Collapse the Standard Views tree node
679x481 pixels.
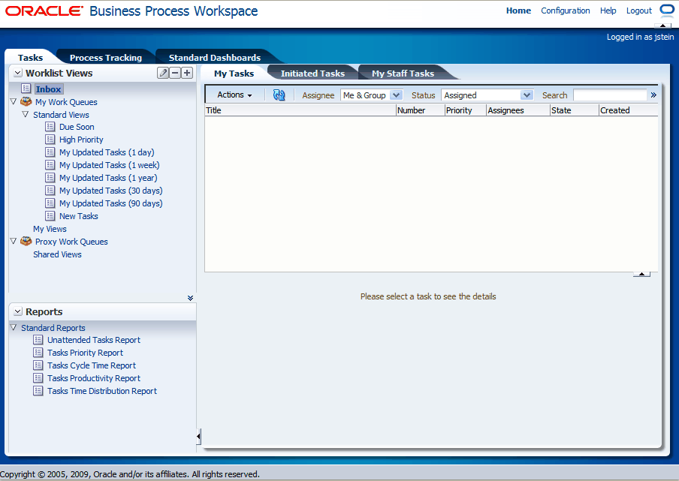pyautogui.click(x=25, y=115)
